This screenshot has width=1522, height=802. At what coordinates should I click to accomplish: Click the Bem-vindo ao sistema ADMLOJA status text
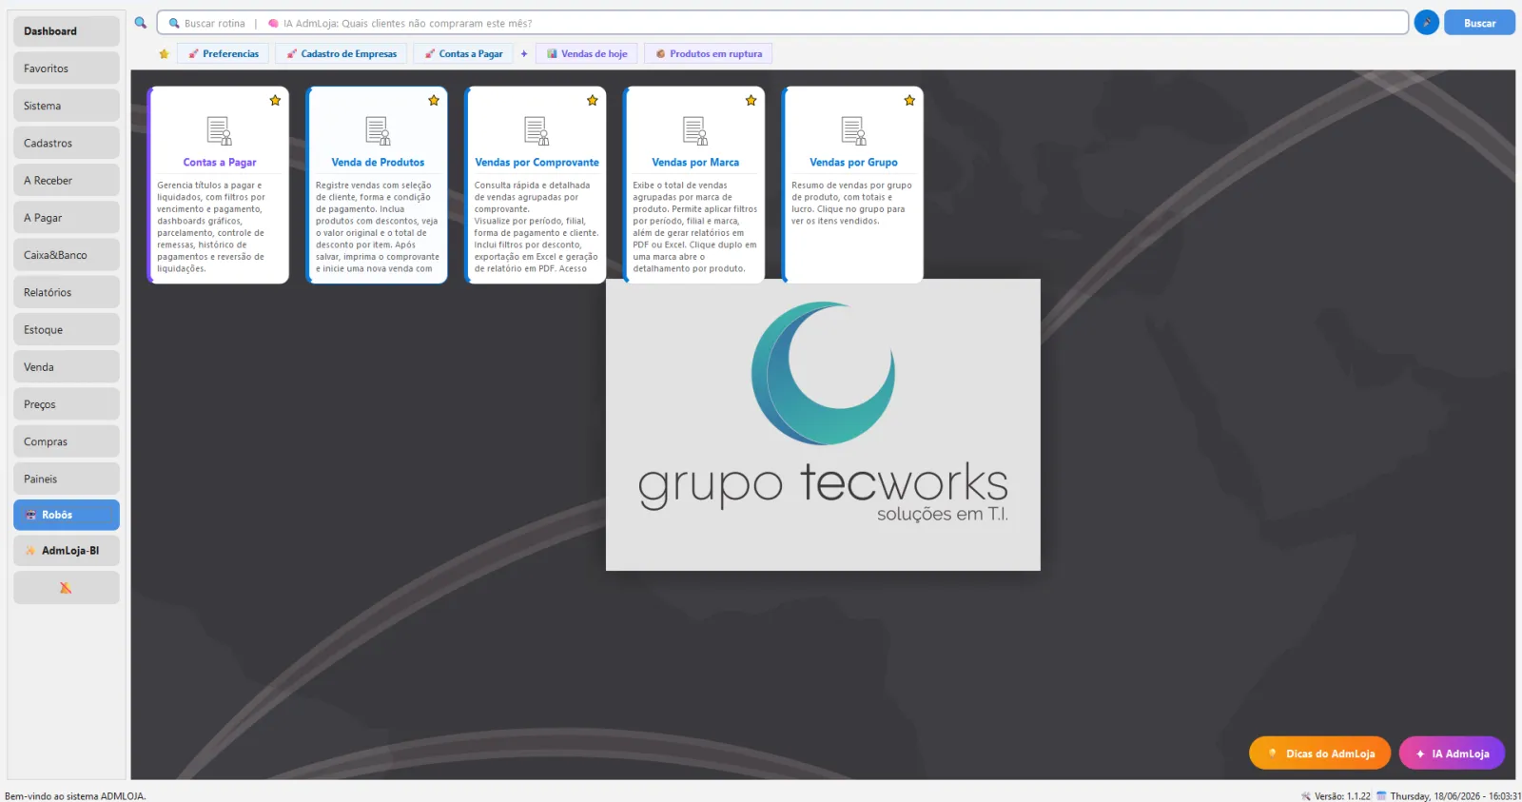pyautogui.click(x=75, y=796)
